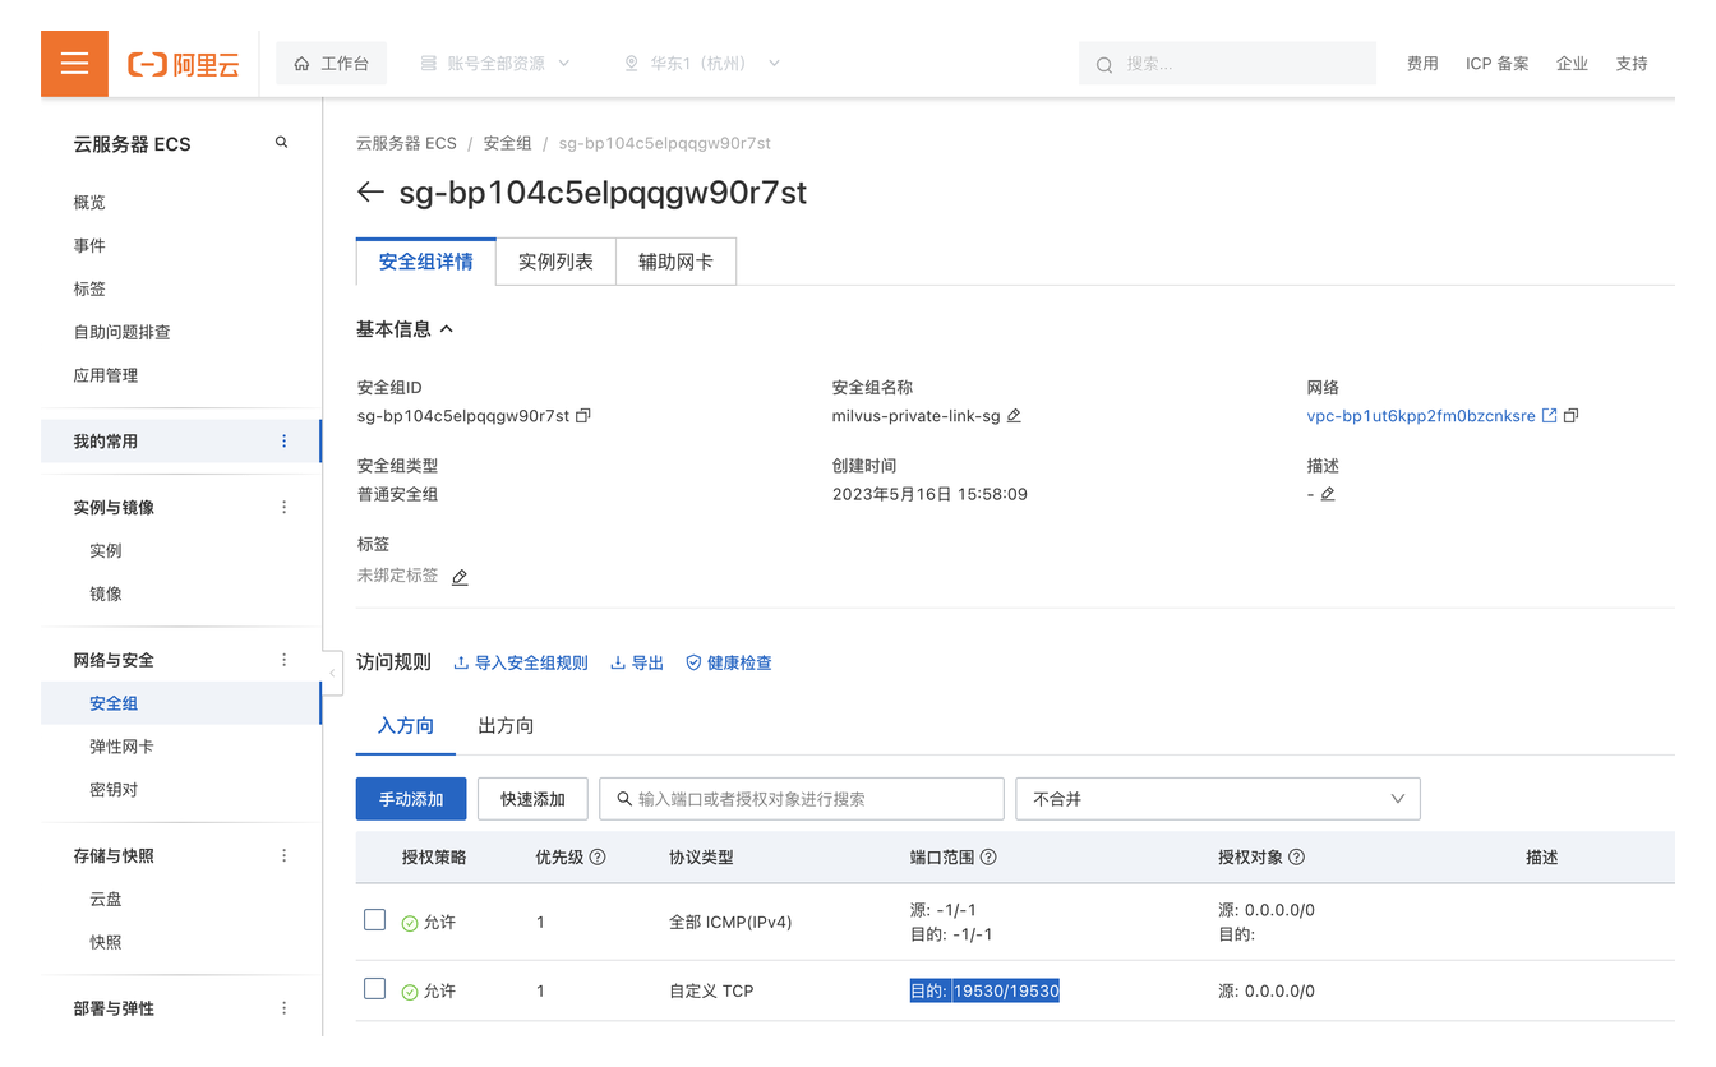Click the 手动添加 button
1716x1067 pixels.
411,799
